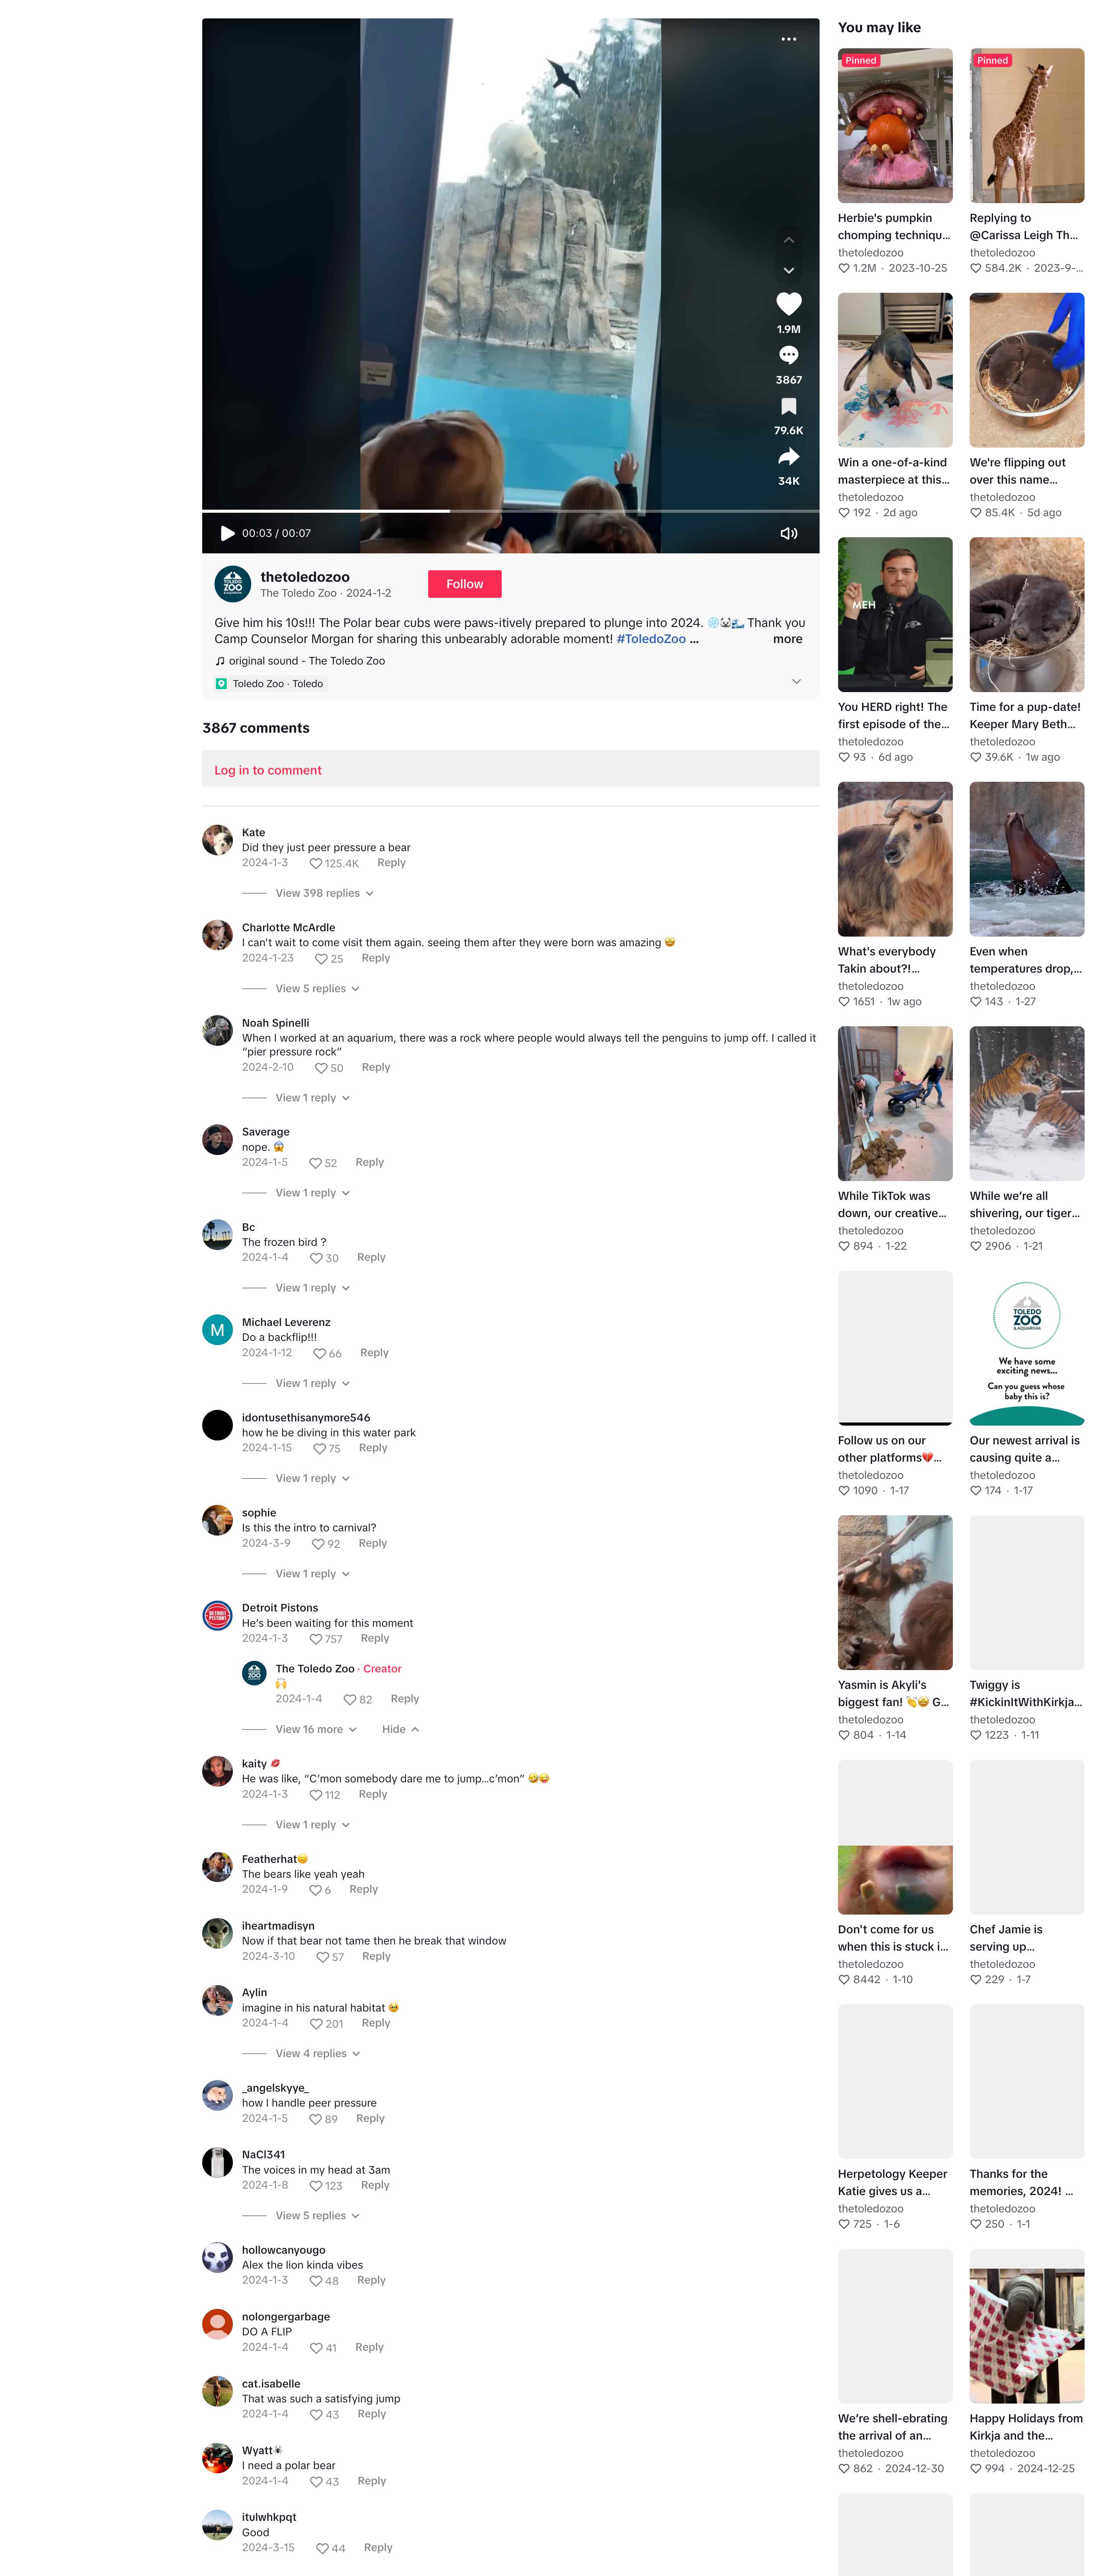Click the thetoledozoo profile avatar

[x=233, y=584]
